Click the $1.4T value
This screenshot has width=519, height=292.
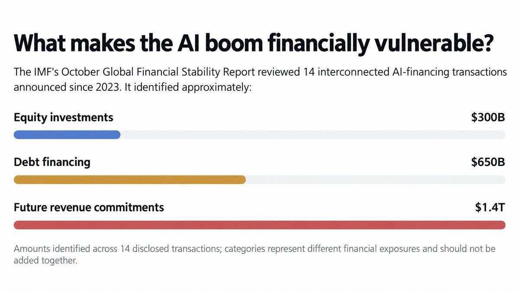[490, 207]
